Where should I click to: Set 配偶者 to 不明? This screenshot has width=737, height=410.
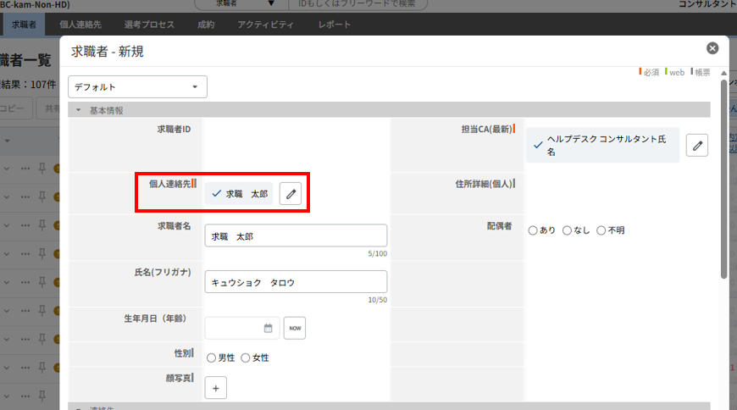(601, 230)
